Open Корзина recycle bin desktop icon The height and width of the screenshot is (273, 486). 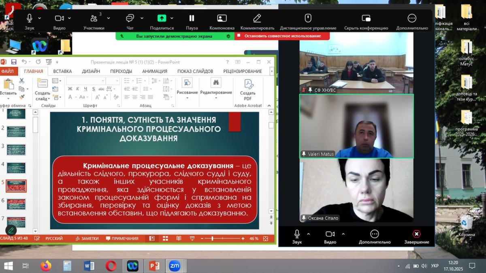[x=467, y=226]
